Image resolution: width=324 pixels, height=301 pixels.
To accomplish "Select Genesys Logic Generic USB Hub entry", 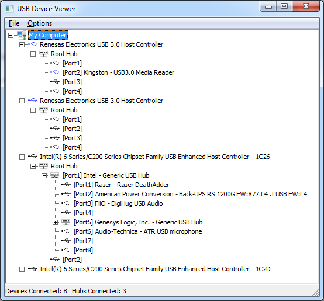I will tap(138, 222).
